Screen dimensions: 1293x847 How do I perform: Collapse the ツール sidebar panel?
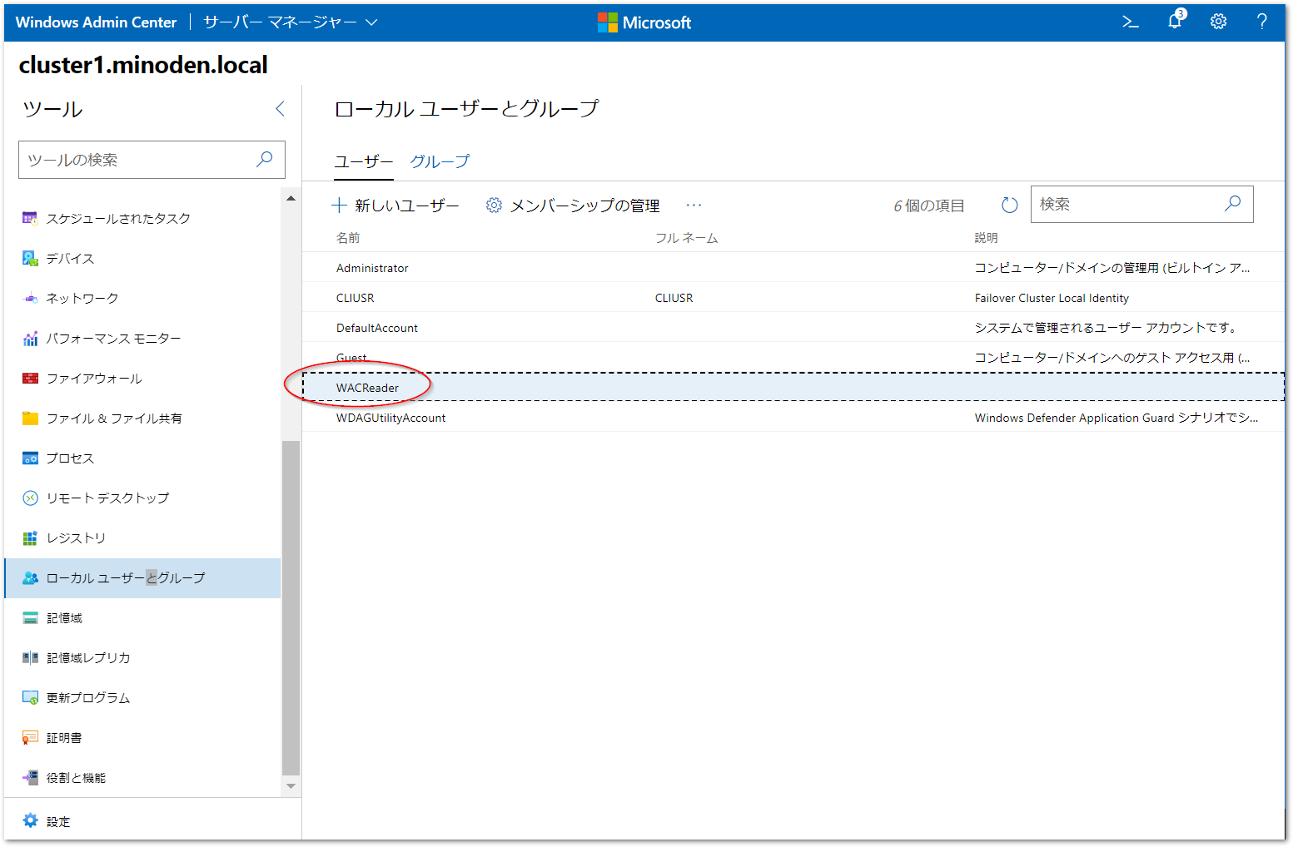(x=280, y=108)
